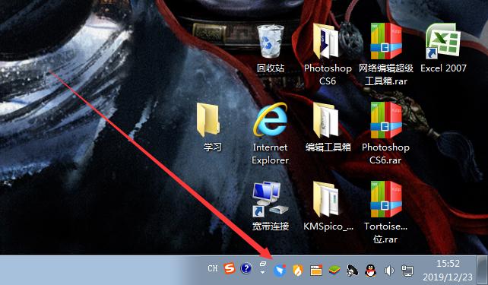Click the blue bird tray icon with red dot
The height and width of the screenshot is (285, 488).
click(280, 270)
